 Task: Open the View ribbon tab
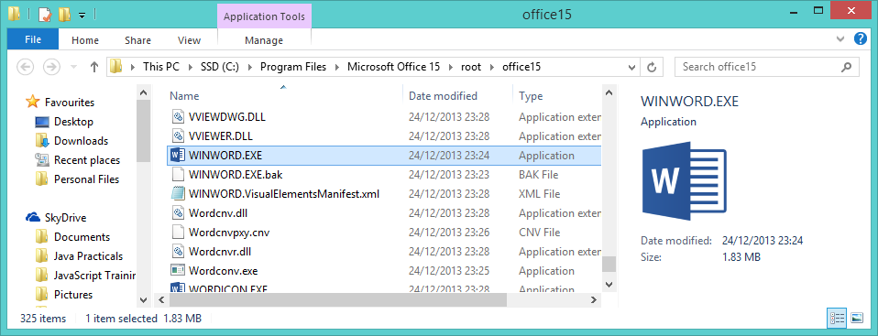(190, 39)
